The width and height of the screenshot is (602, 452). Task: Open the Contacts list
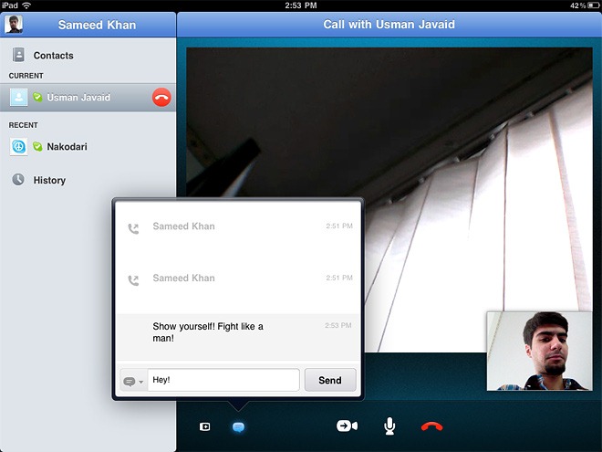pyautogui.click(x=88, y=56)
